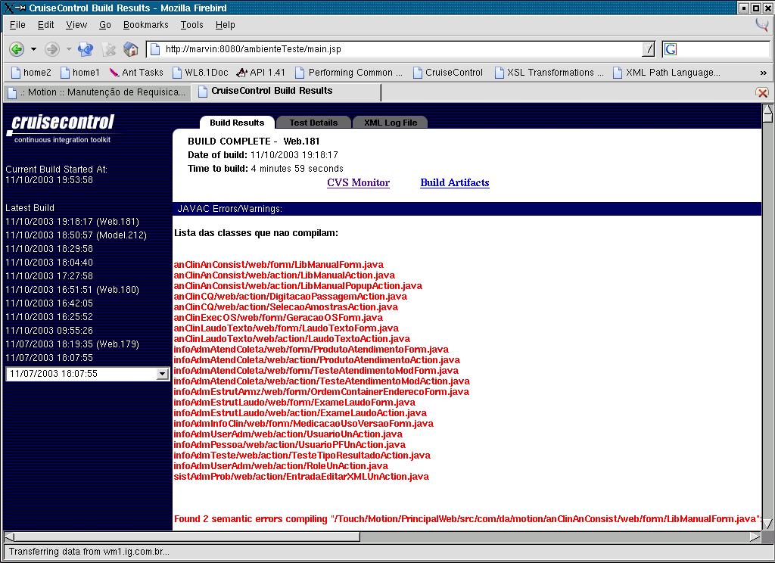The height and width of the screenshot is (563, 775).
Task: Click the horizontal scrollbar right arrow
Action: click(755, 537)
